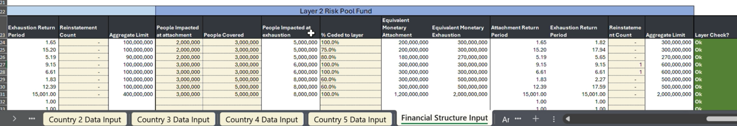Open more sheets ellipsis after Financial tab
The height and width of the screenshot is (126, 737).
pos(518,118)
